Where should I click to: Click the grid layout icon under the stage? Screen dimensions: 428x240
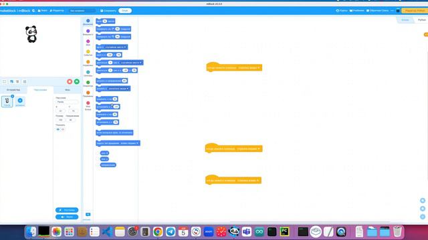[25, 81]
